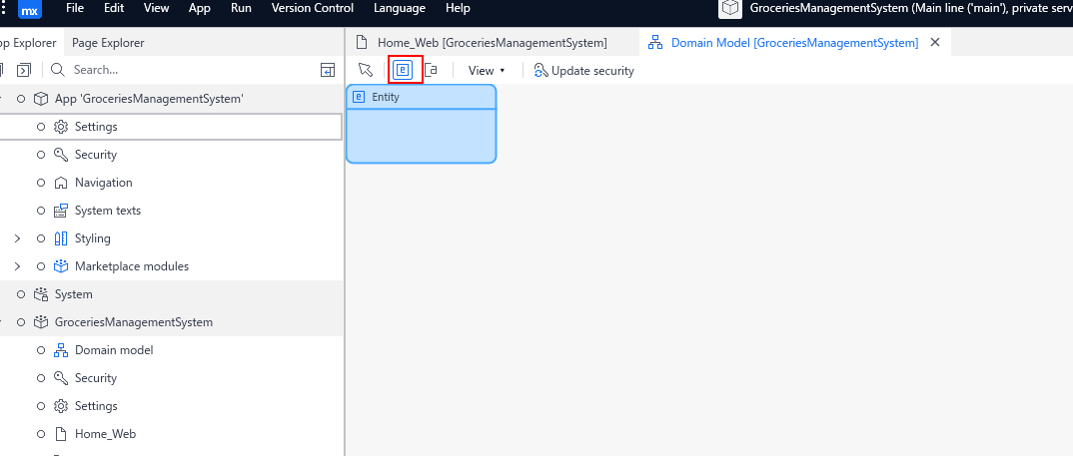Open the Language menu

[x=400, y=8]
